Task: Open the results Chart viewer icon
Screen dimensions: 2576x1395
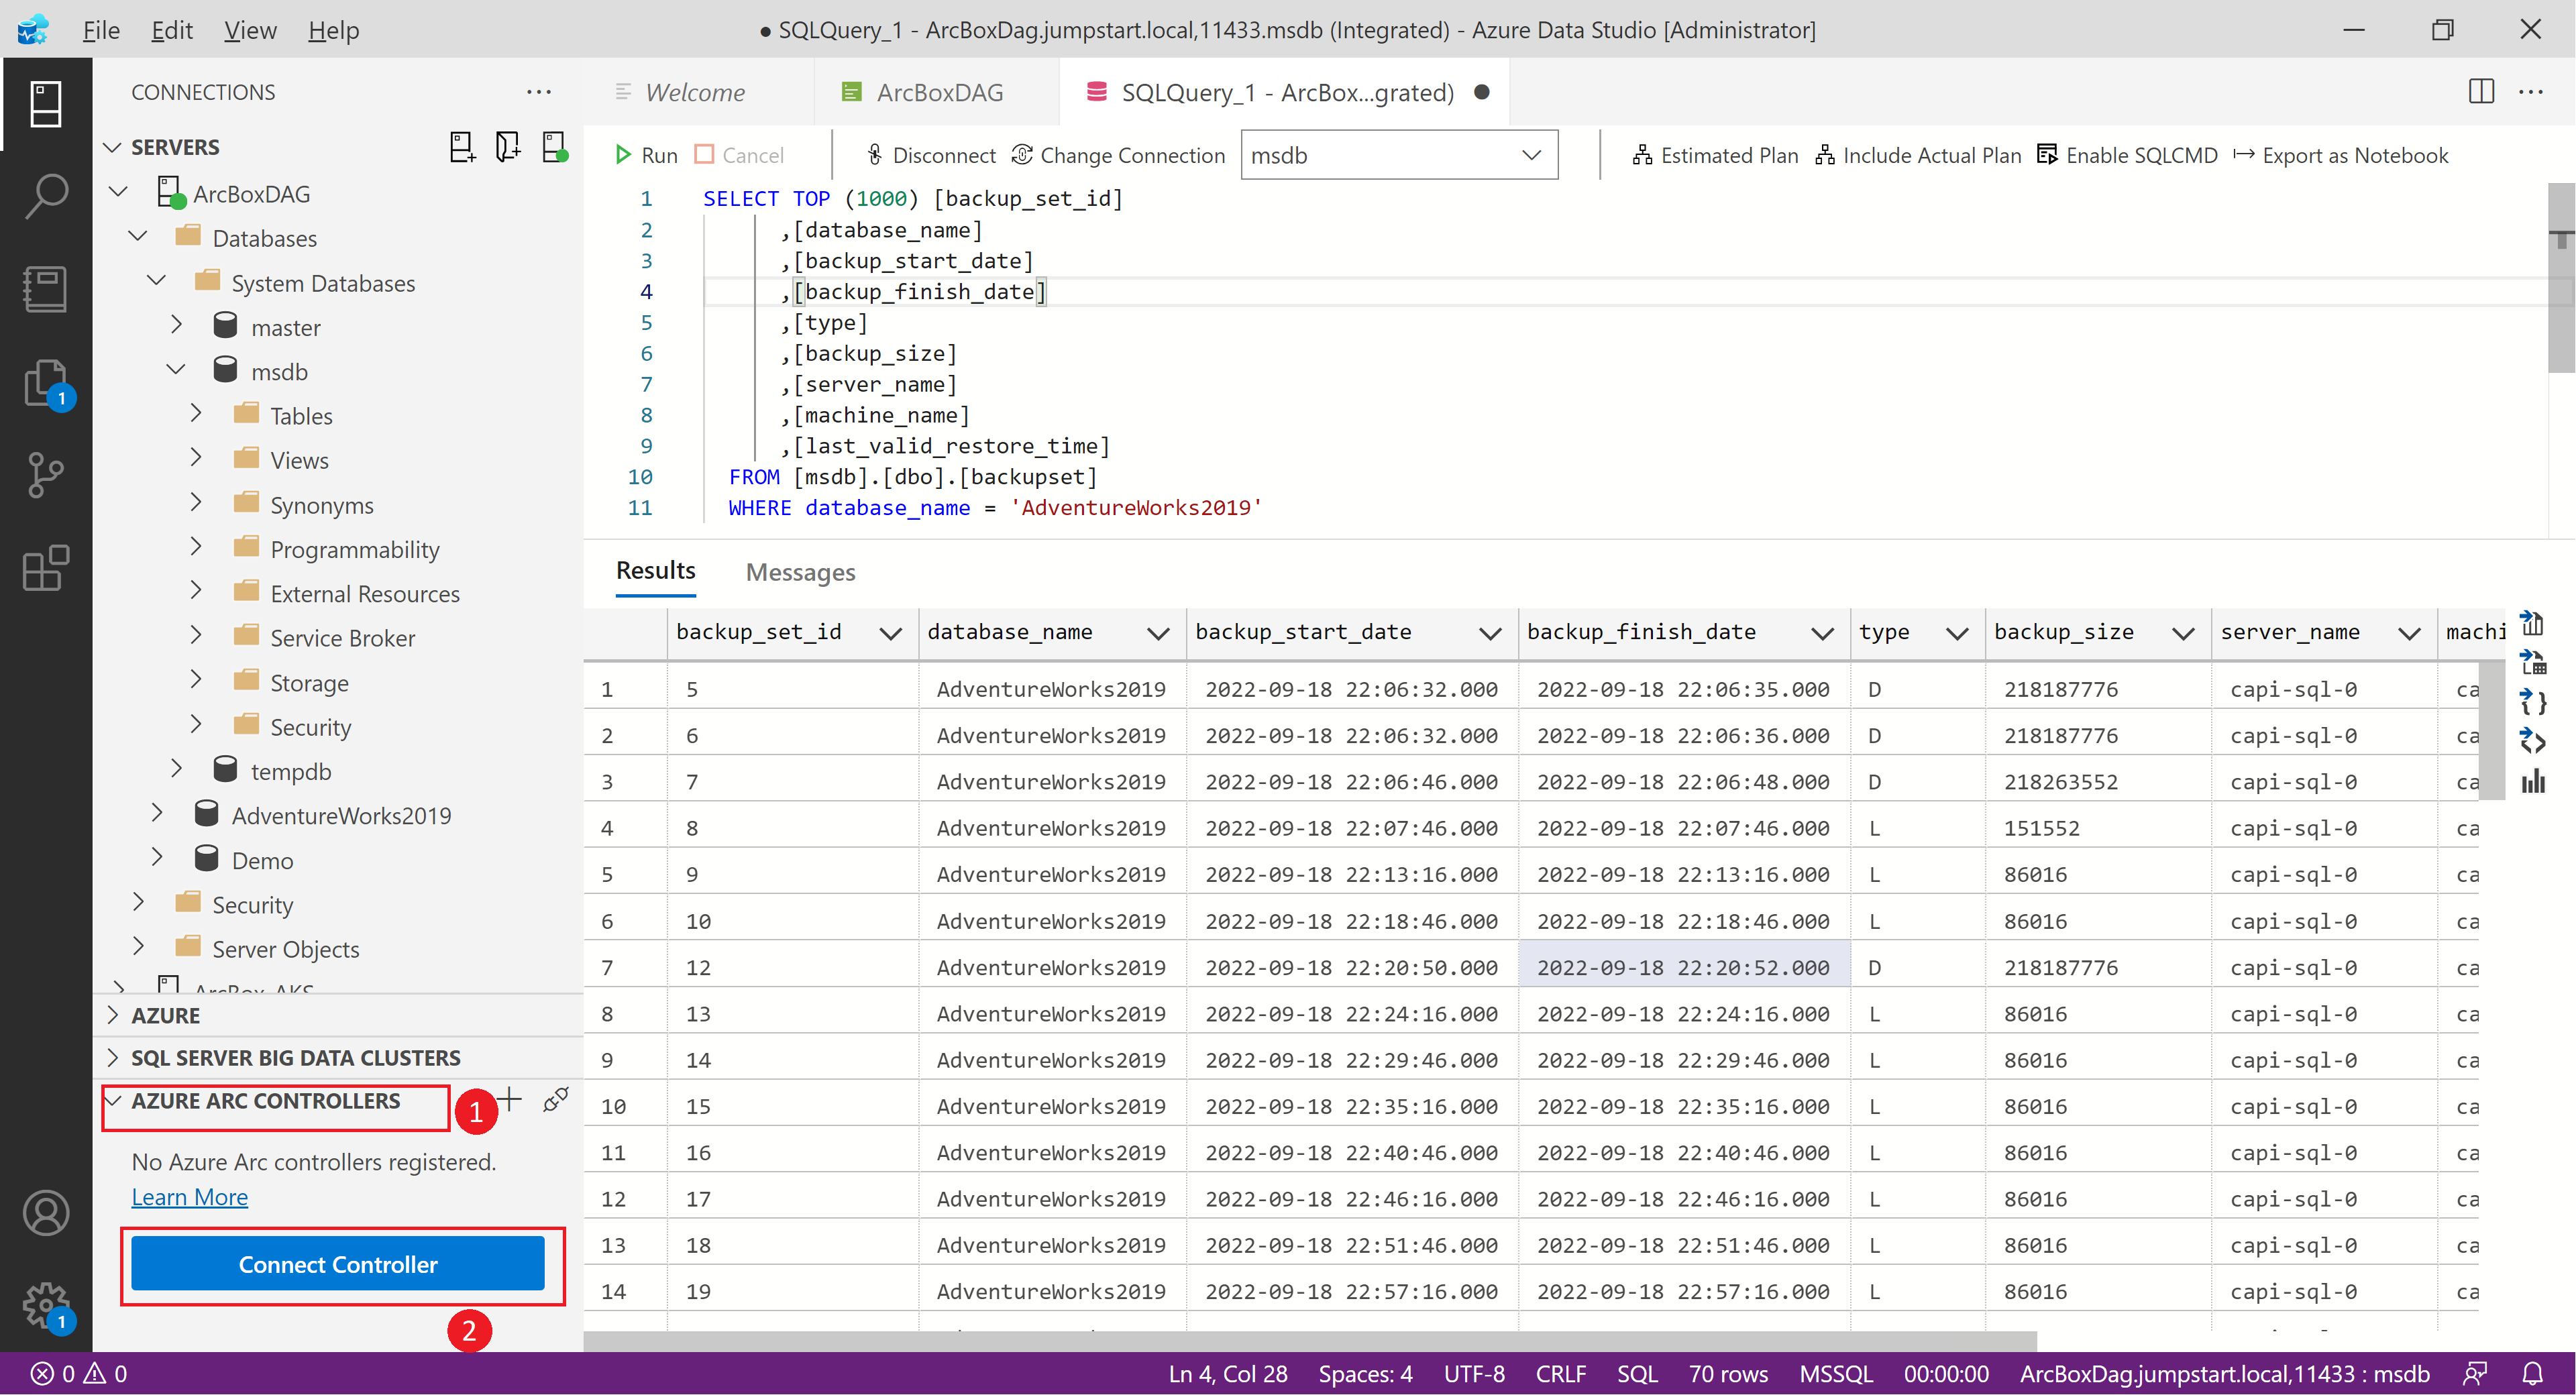Action: pyautogui.click(x=2532, y=781)
